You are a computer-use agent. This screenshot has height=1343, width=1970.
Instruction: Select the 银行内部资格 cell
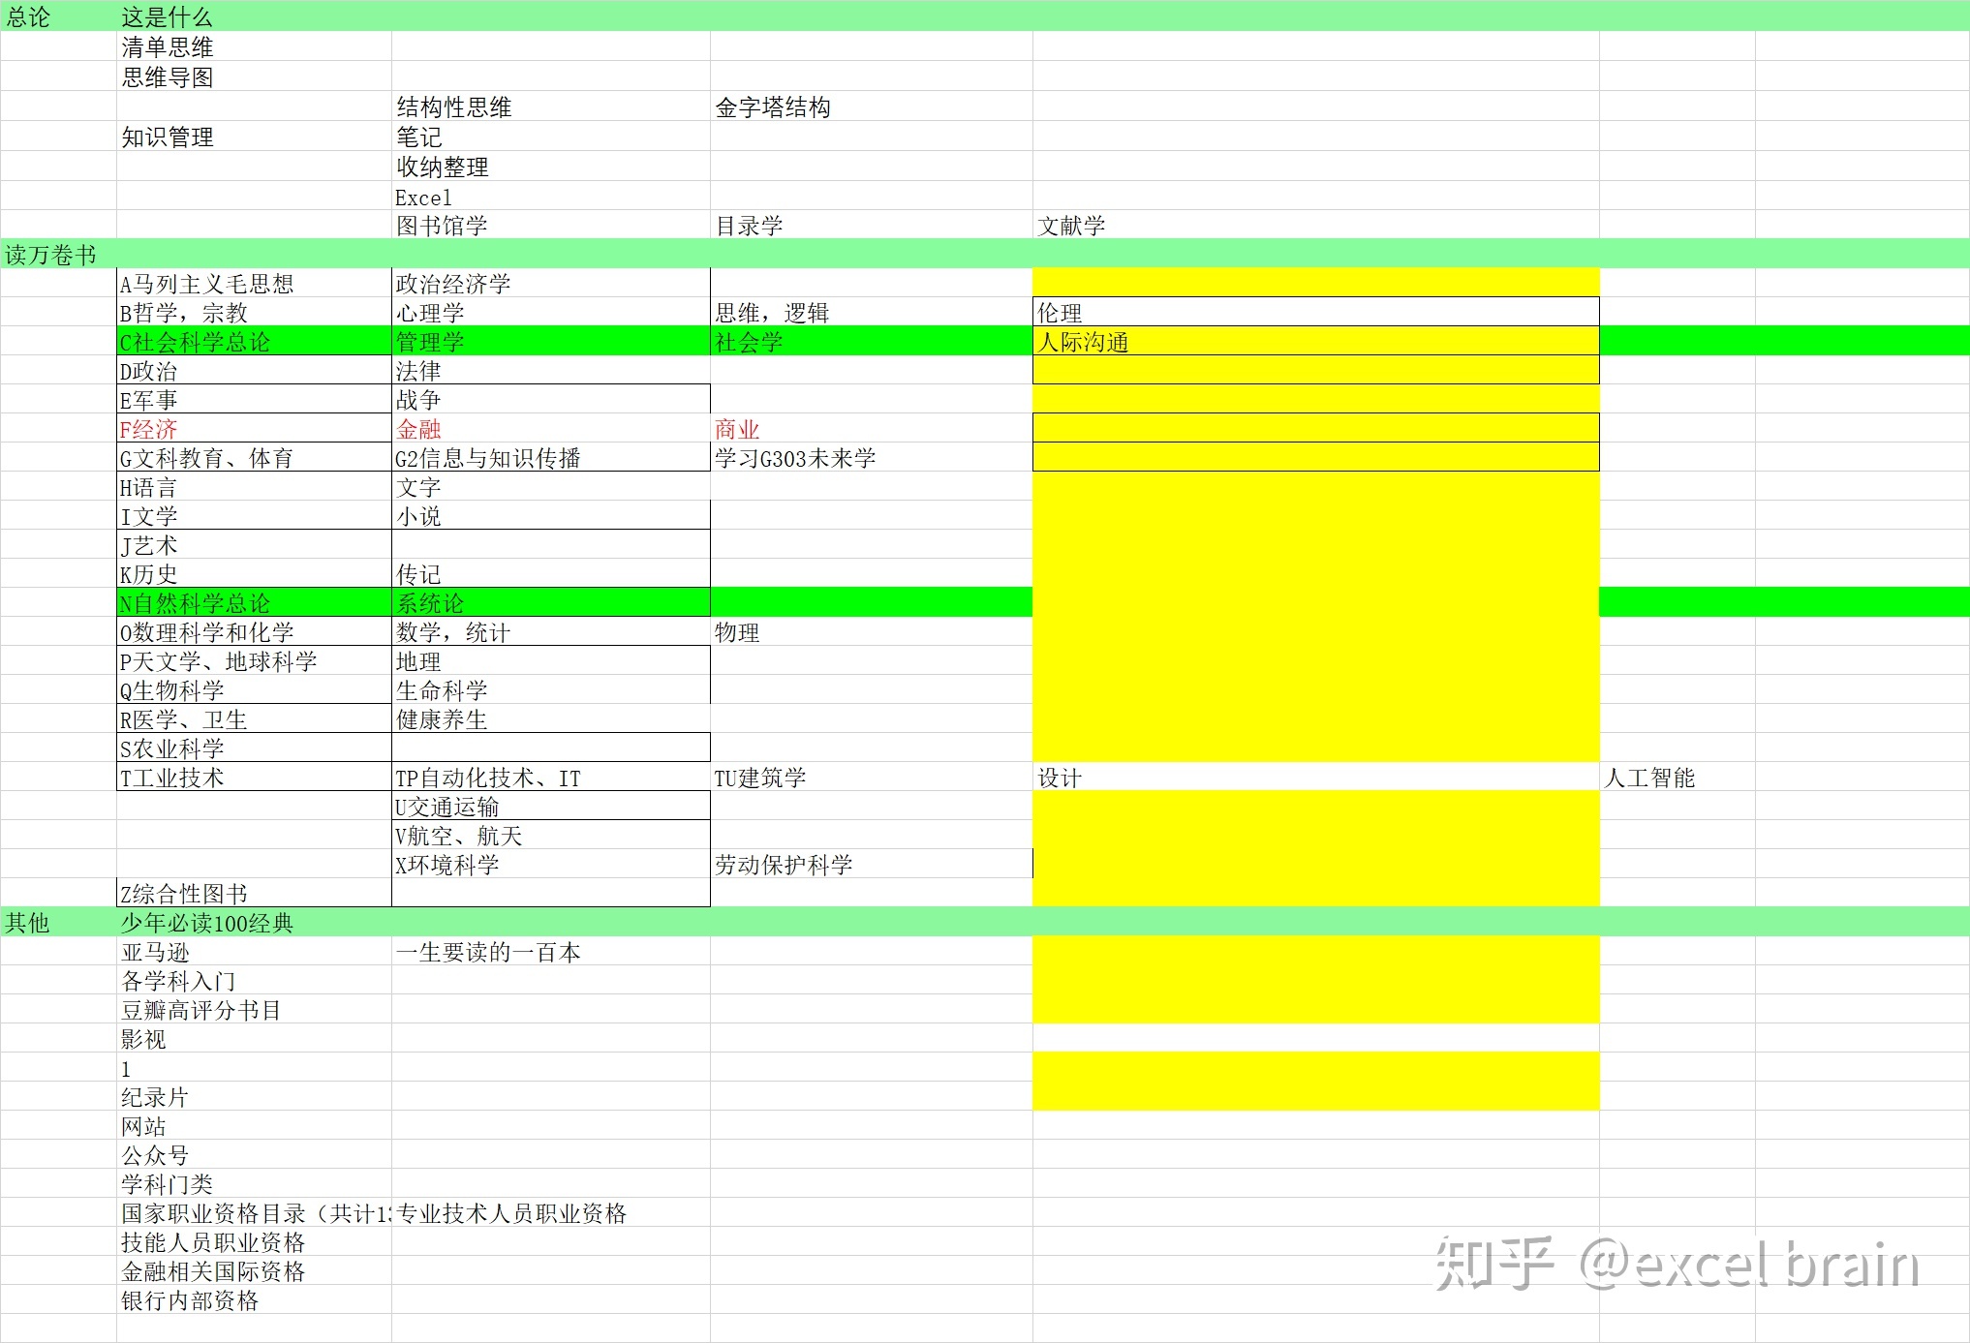pos(190,1300)
